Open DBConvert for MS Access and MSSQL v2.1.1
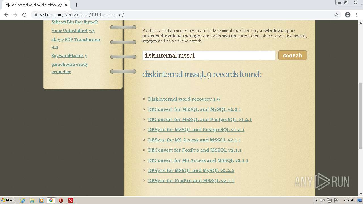 [198, 160]
